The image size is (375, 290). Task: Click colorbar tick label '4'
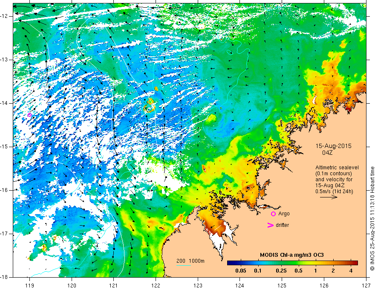click(x=351, y=271)
